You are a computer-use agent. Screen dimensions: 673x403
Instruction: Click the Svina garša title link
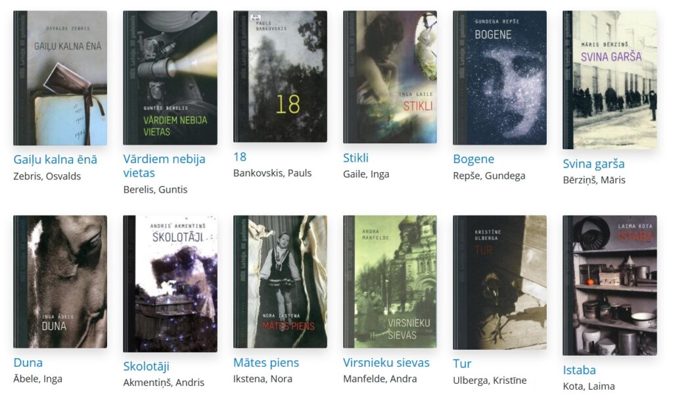(593, 164)
